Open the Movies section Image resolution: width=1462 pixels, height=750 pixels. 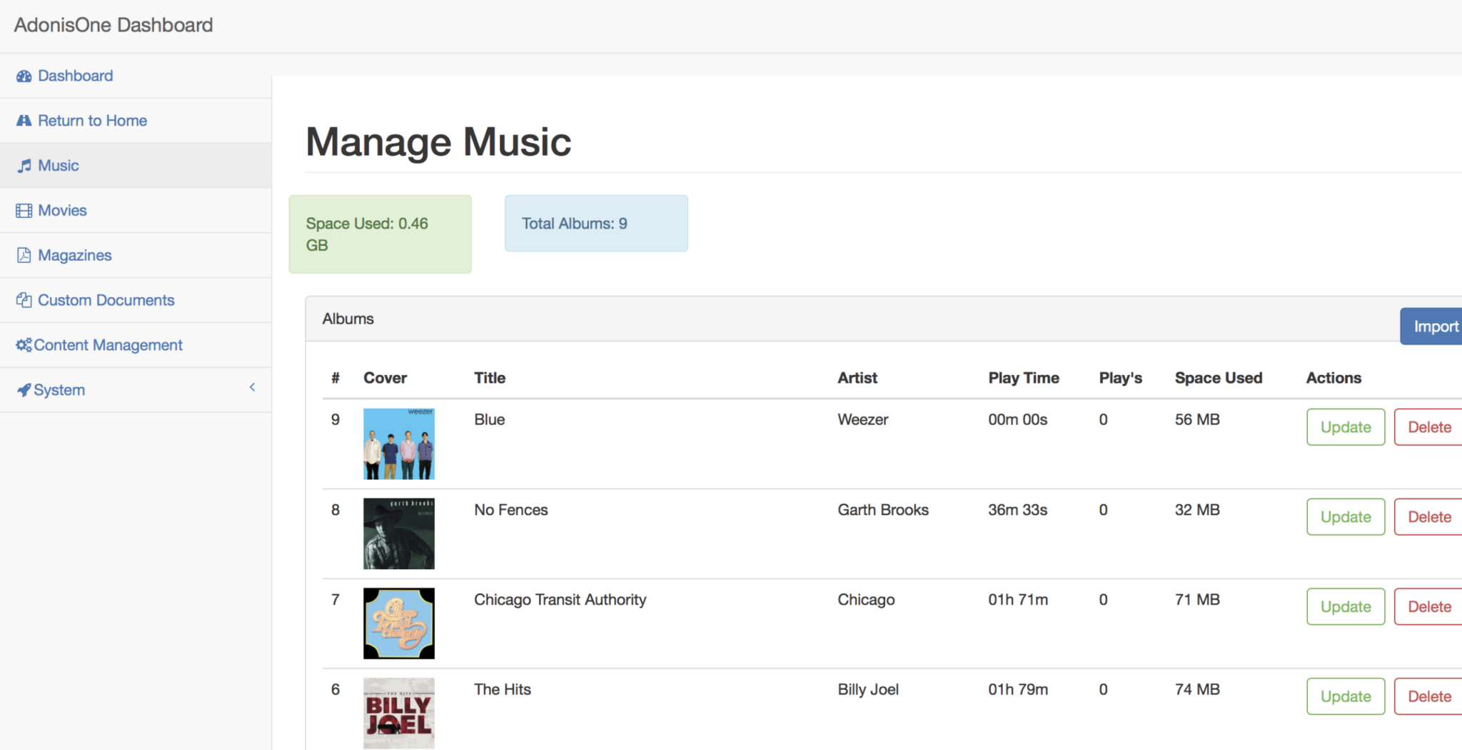(136, 211)
